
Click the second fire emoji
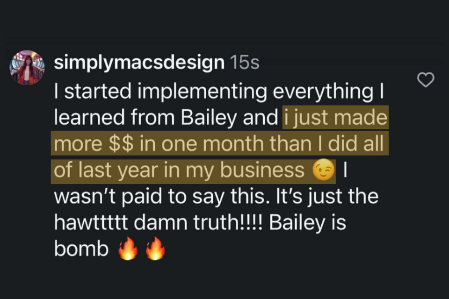click(156, 249)
